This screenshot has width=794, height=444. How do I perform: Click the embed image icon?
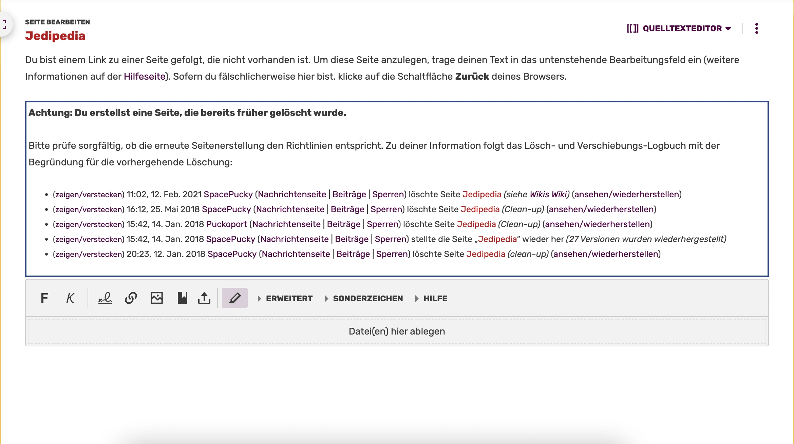click(x=157, y=298)
